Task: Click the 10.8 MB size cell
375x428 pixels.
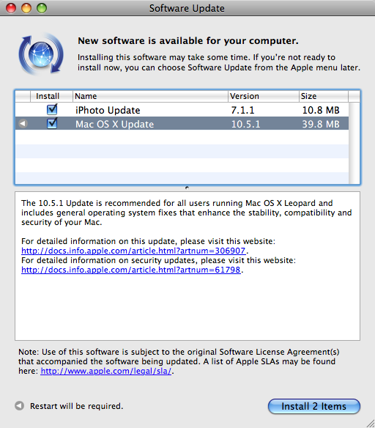Action: click(x=321, y=110)
